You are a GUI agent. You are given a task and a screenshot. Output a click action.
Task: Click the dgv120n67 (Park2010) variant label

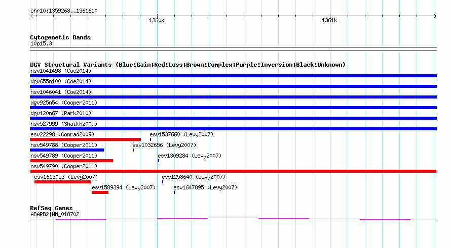61,113
